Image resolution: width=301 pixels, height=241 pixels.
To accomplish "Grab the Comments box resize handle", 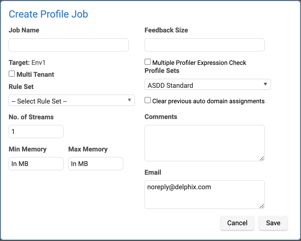I will click(x=262, y=159).
